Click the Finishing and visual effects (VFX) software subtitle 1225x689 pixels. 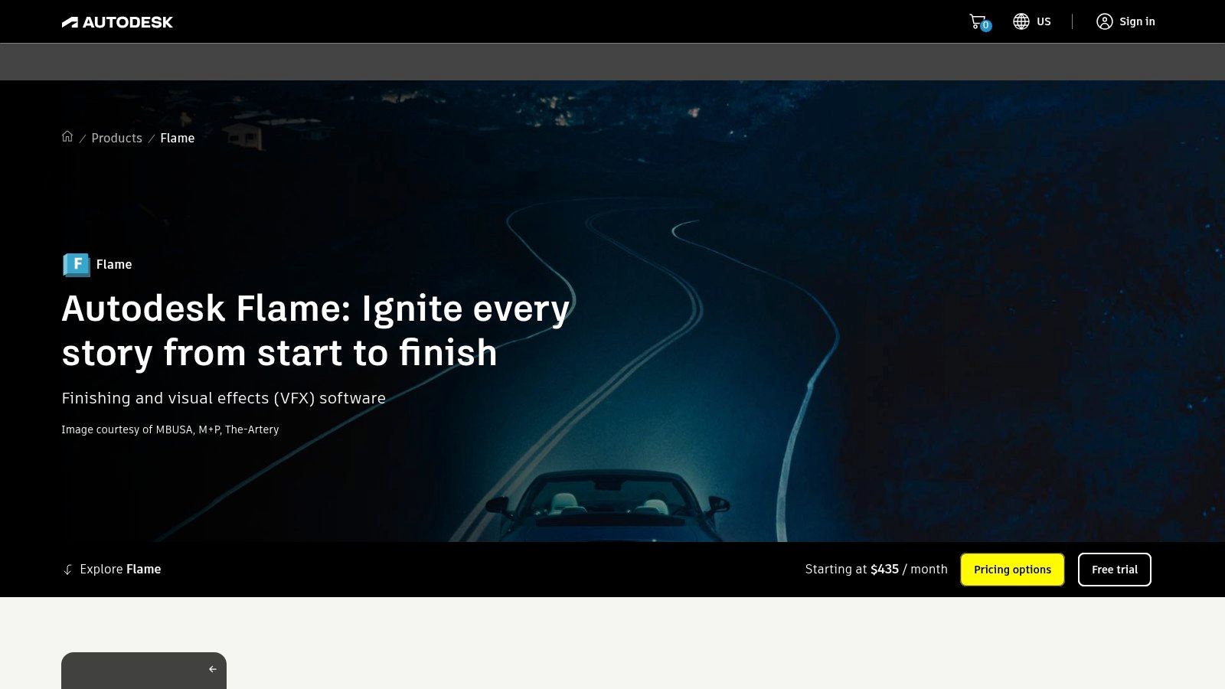pyautogui.click(x=224, y=398)
